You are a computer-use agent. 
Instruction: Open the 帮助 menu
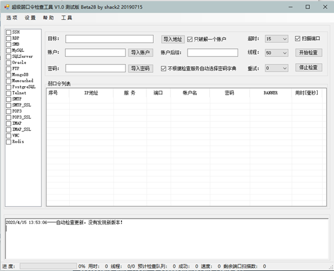48,17
